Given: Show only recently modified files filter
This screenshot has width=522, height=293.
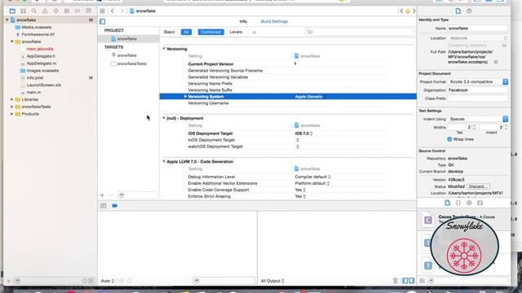Looking at the screenshot, I should coord(85,281).
